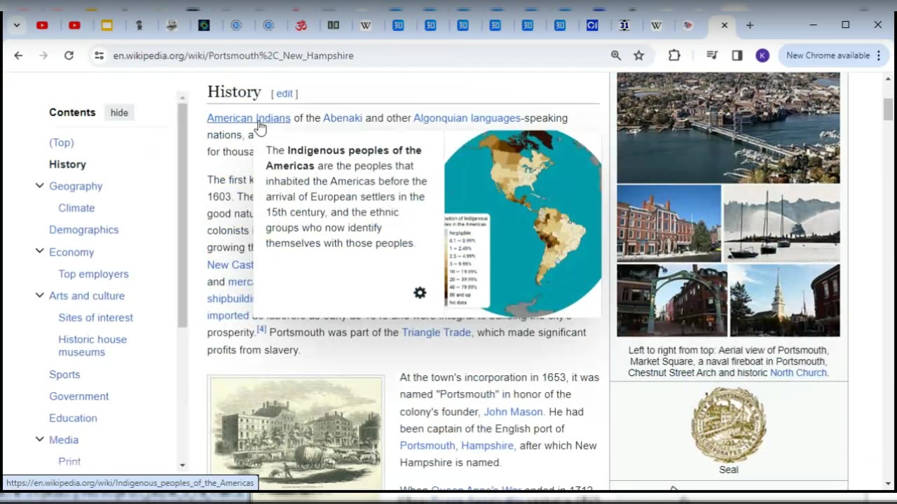Viewport: 897px width, 504px height.
Task: Toggle the browser side panel
Action: (737, 55)
